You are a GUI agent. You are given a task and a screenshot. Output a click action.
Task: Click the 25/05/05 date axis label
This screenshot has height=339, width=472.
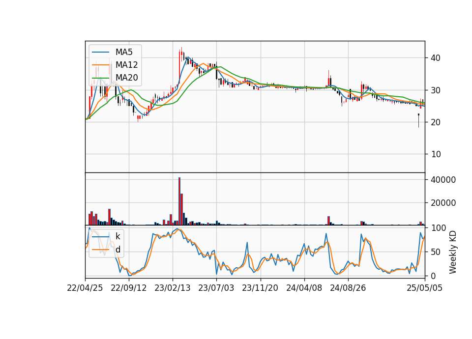tap(425, 288)
